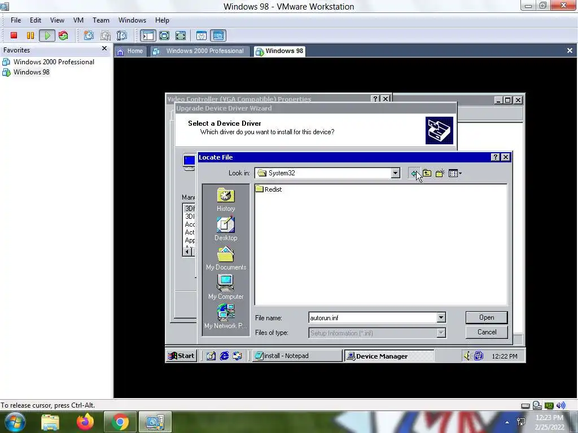The width and height of the screenshot is (578, 433).
Task: Click the Revert to snapshot icon
Action: (x=106, y=36)
